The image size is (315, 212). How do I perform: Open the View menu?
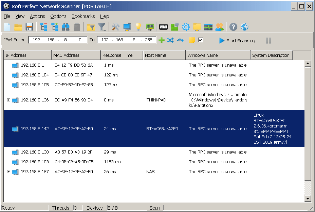(20, 16)
